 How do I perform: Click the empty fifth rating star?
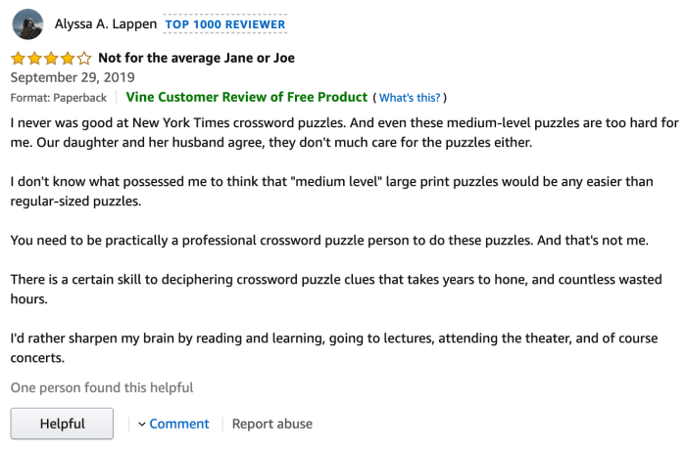84,58
